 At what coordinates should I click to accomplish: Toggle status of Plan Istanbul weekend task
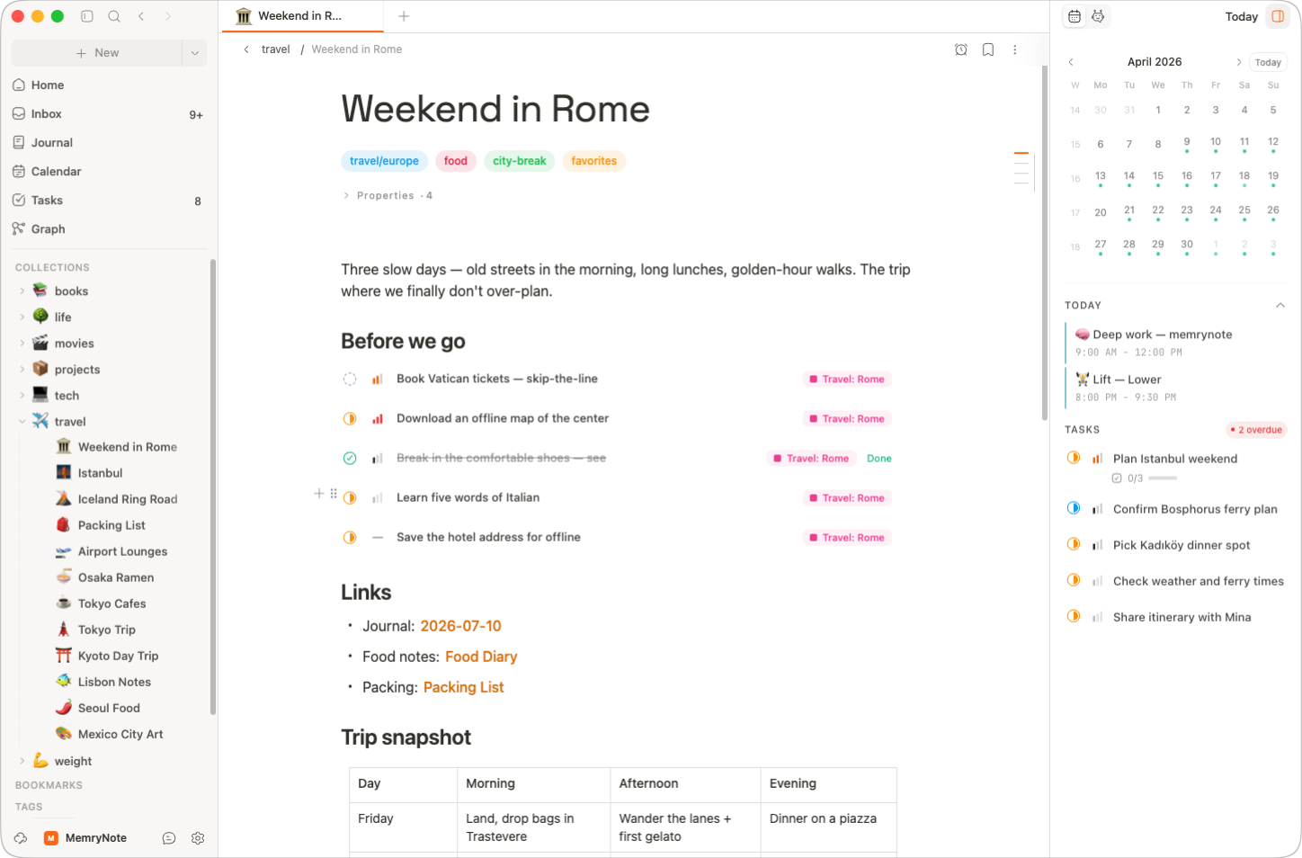click(1074, 458)
